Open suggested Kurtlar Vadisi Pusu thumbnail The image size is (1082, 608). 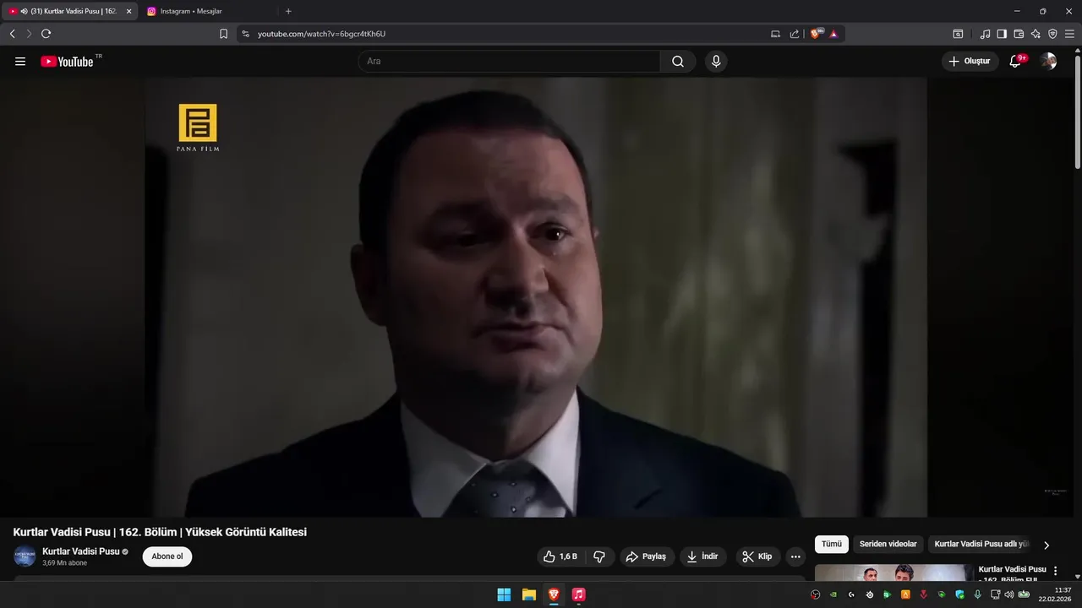894,573
